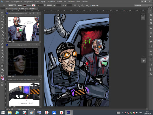Open the Изображение menu
This screenshot has width=153, height=115.
(x=29, y=2)
